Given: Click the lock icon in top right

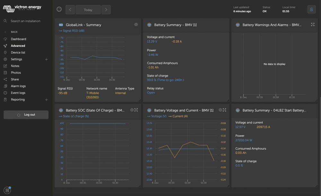Looking at the screenshot, I should coord(311,9).
